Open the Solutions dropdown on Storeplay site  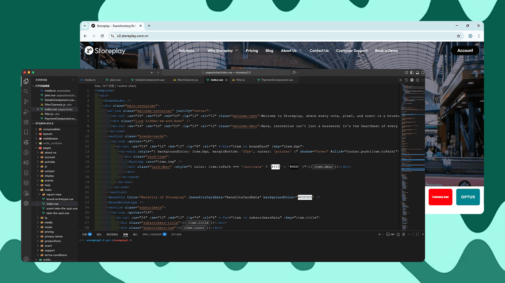point(189,50)
